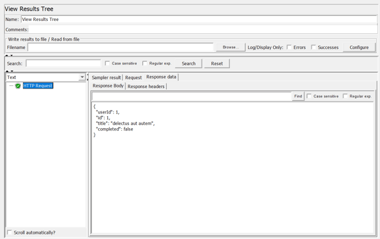Toggle Regular exp. for main Search

[145, 63]
